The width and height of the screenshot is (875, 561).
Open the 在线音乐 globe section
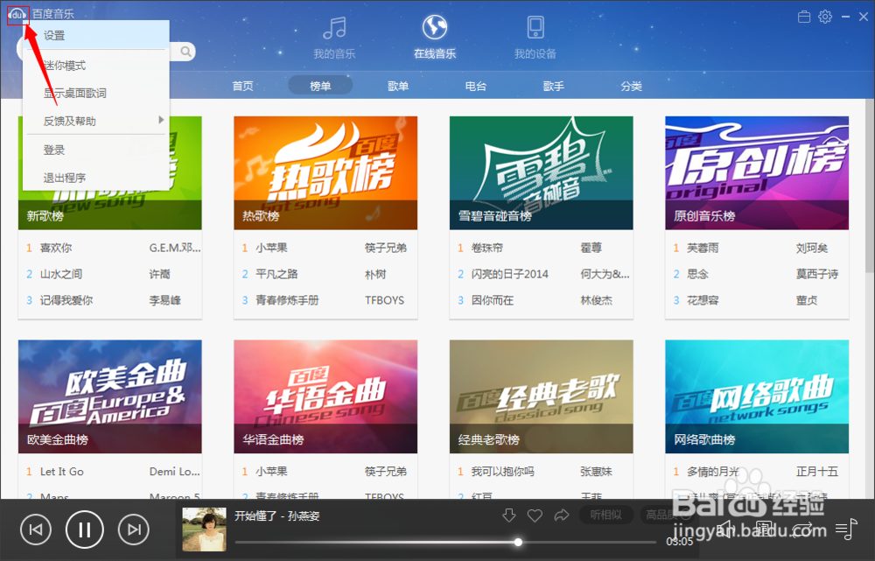click(x=435, y=37)
